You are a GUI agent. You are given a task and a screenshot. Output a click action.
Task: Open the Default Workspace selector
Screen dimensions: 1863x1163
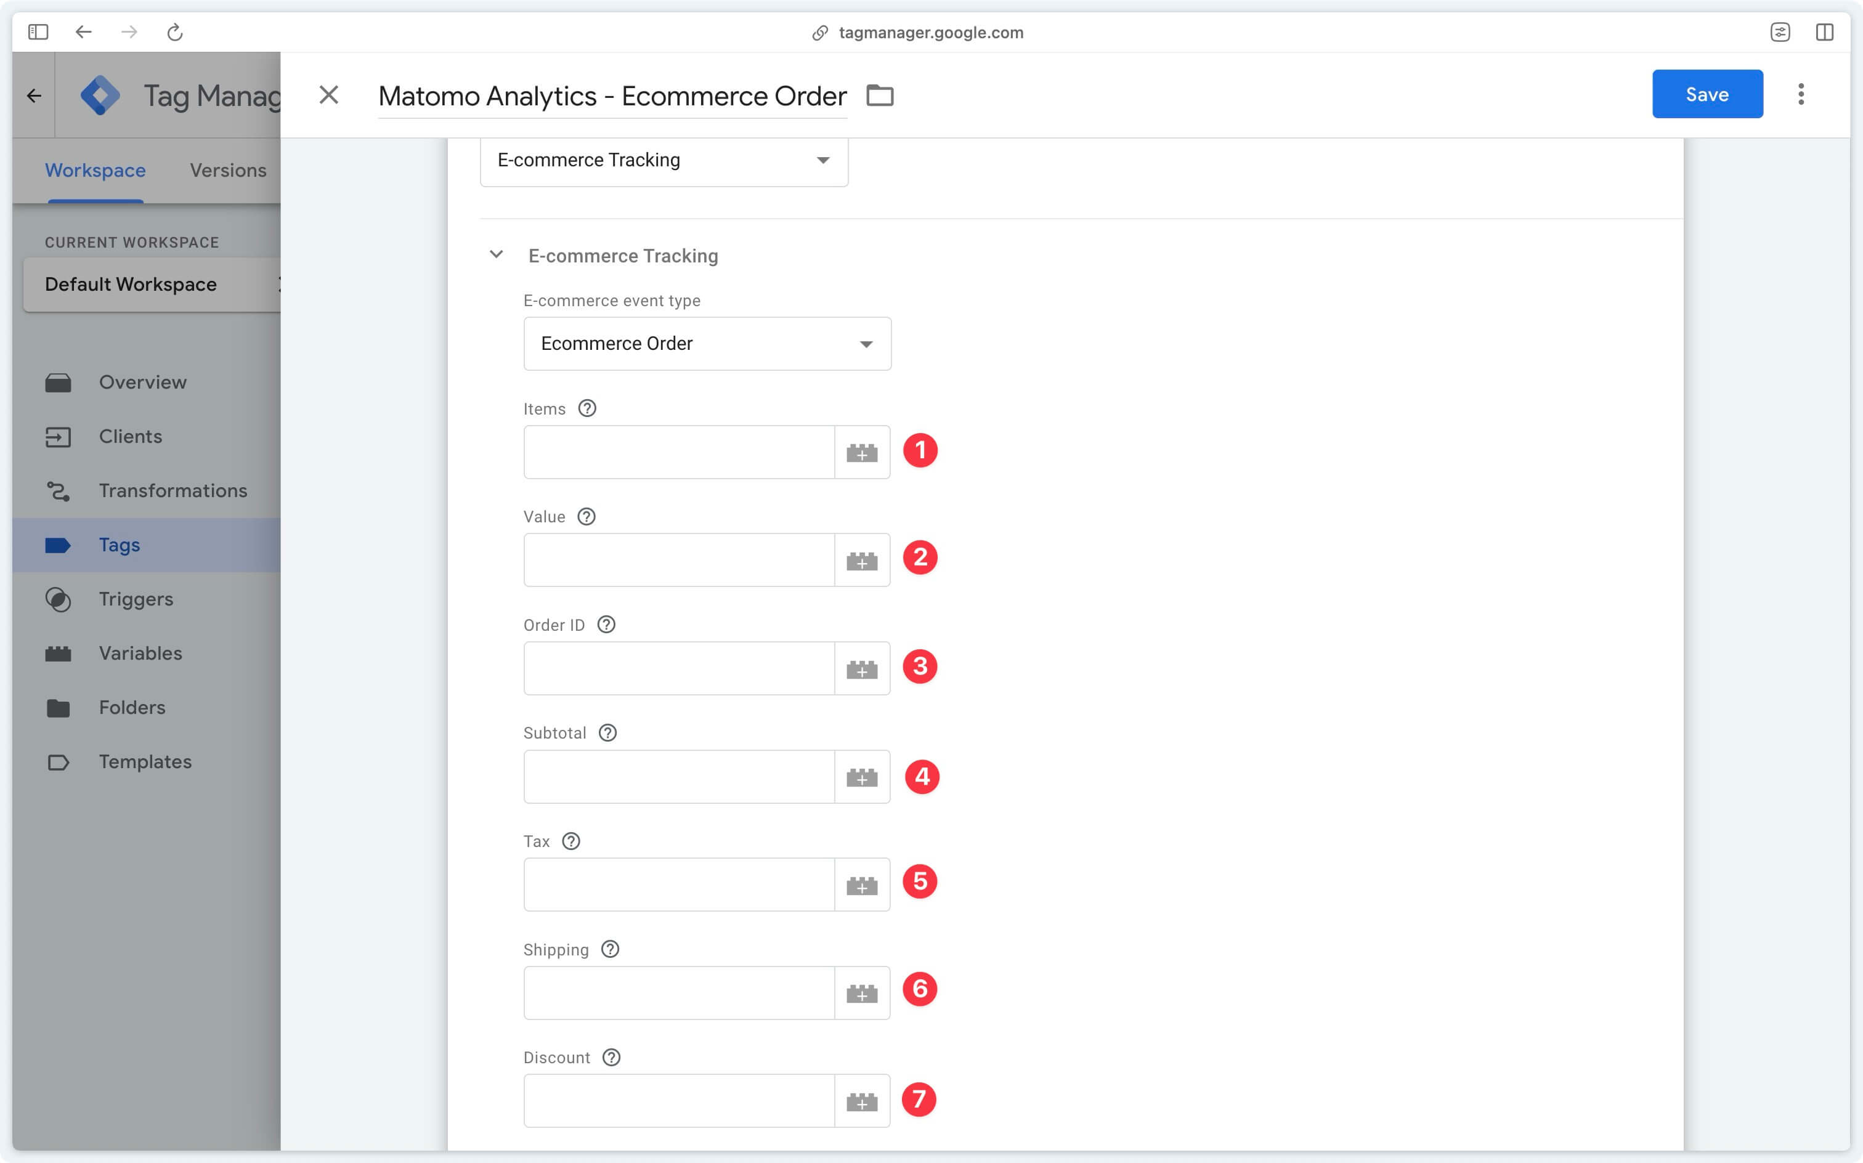pos(152,285)
